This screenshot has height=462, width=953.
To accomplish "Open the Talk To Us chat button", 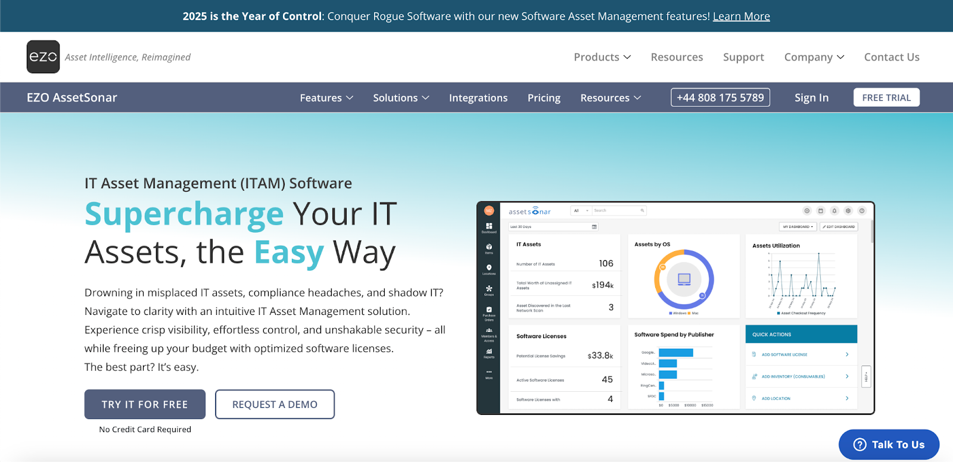I will click(x=889, y=445).
